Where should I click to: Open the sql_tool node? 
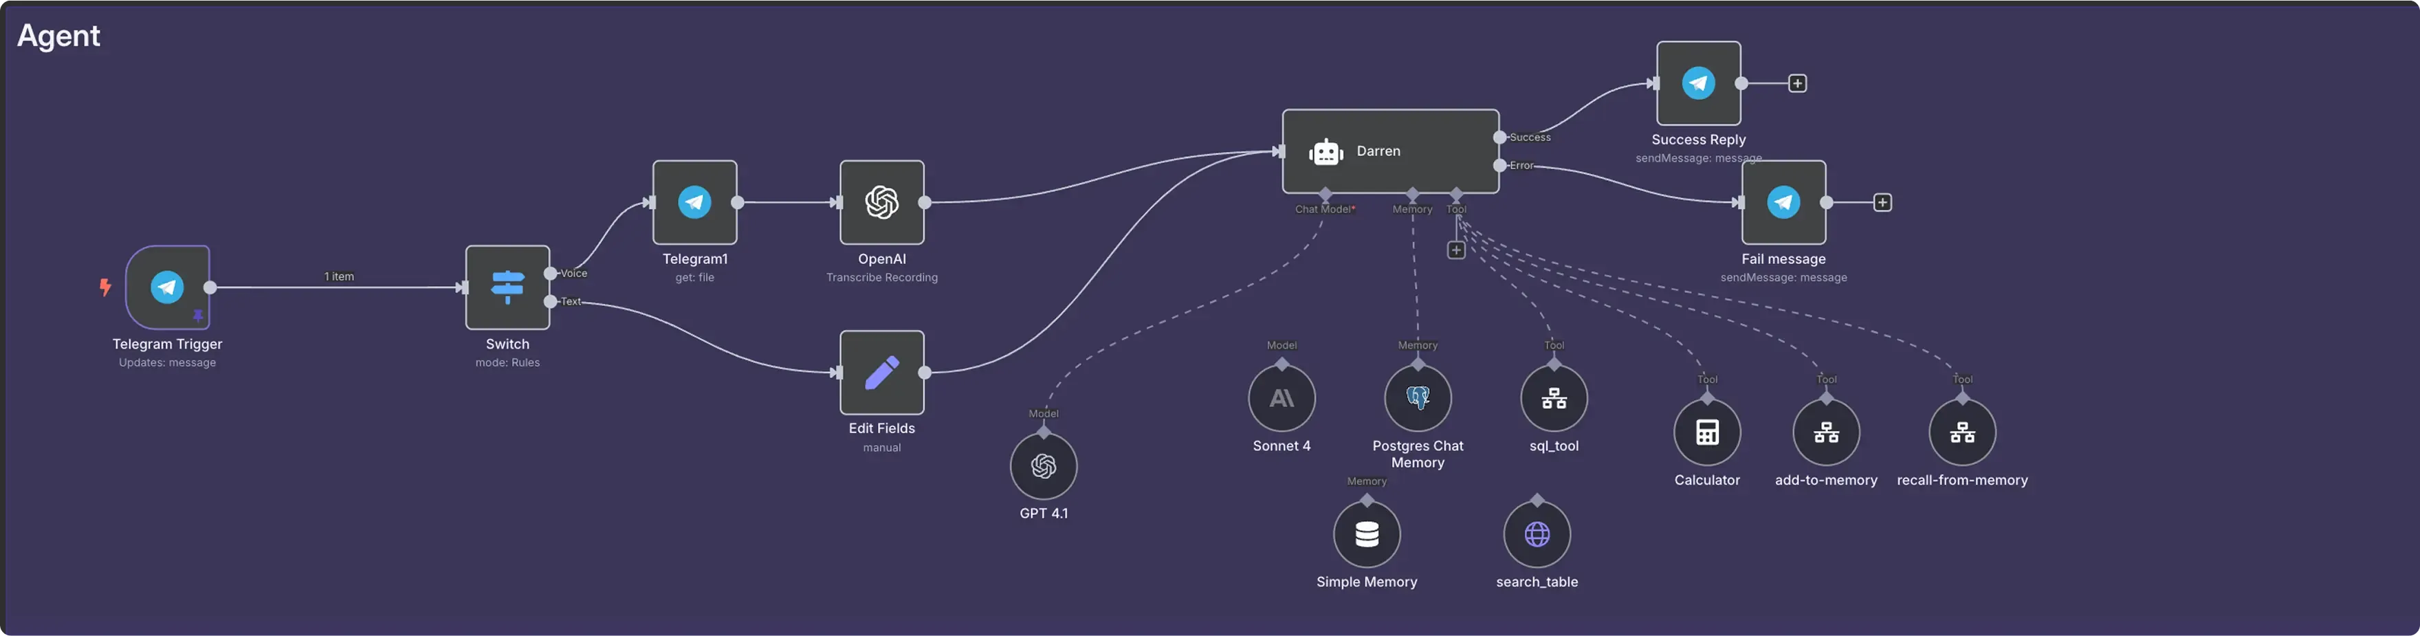(x=1554, y=398)
